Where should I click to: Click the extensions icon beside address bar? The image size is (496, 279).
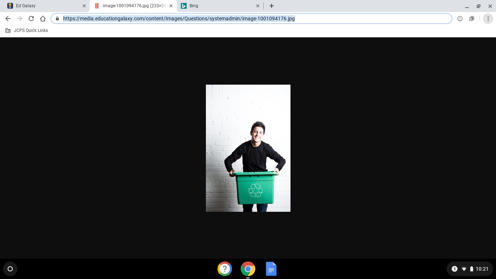(472, 19)
